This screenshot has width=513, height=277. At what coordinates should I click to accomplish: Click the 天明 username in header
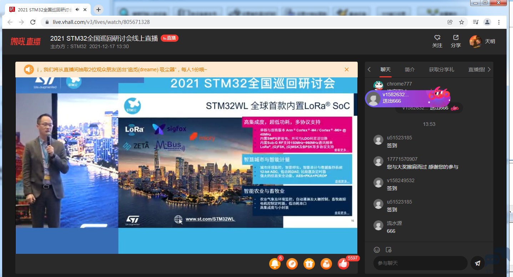(x=490, y=41)
